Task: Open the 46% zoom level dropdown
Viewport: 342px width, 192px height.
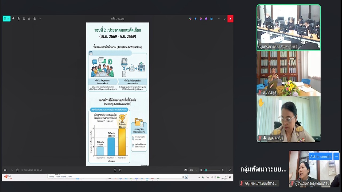Action: point(193,170)
